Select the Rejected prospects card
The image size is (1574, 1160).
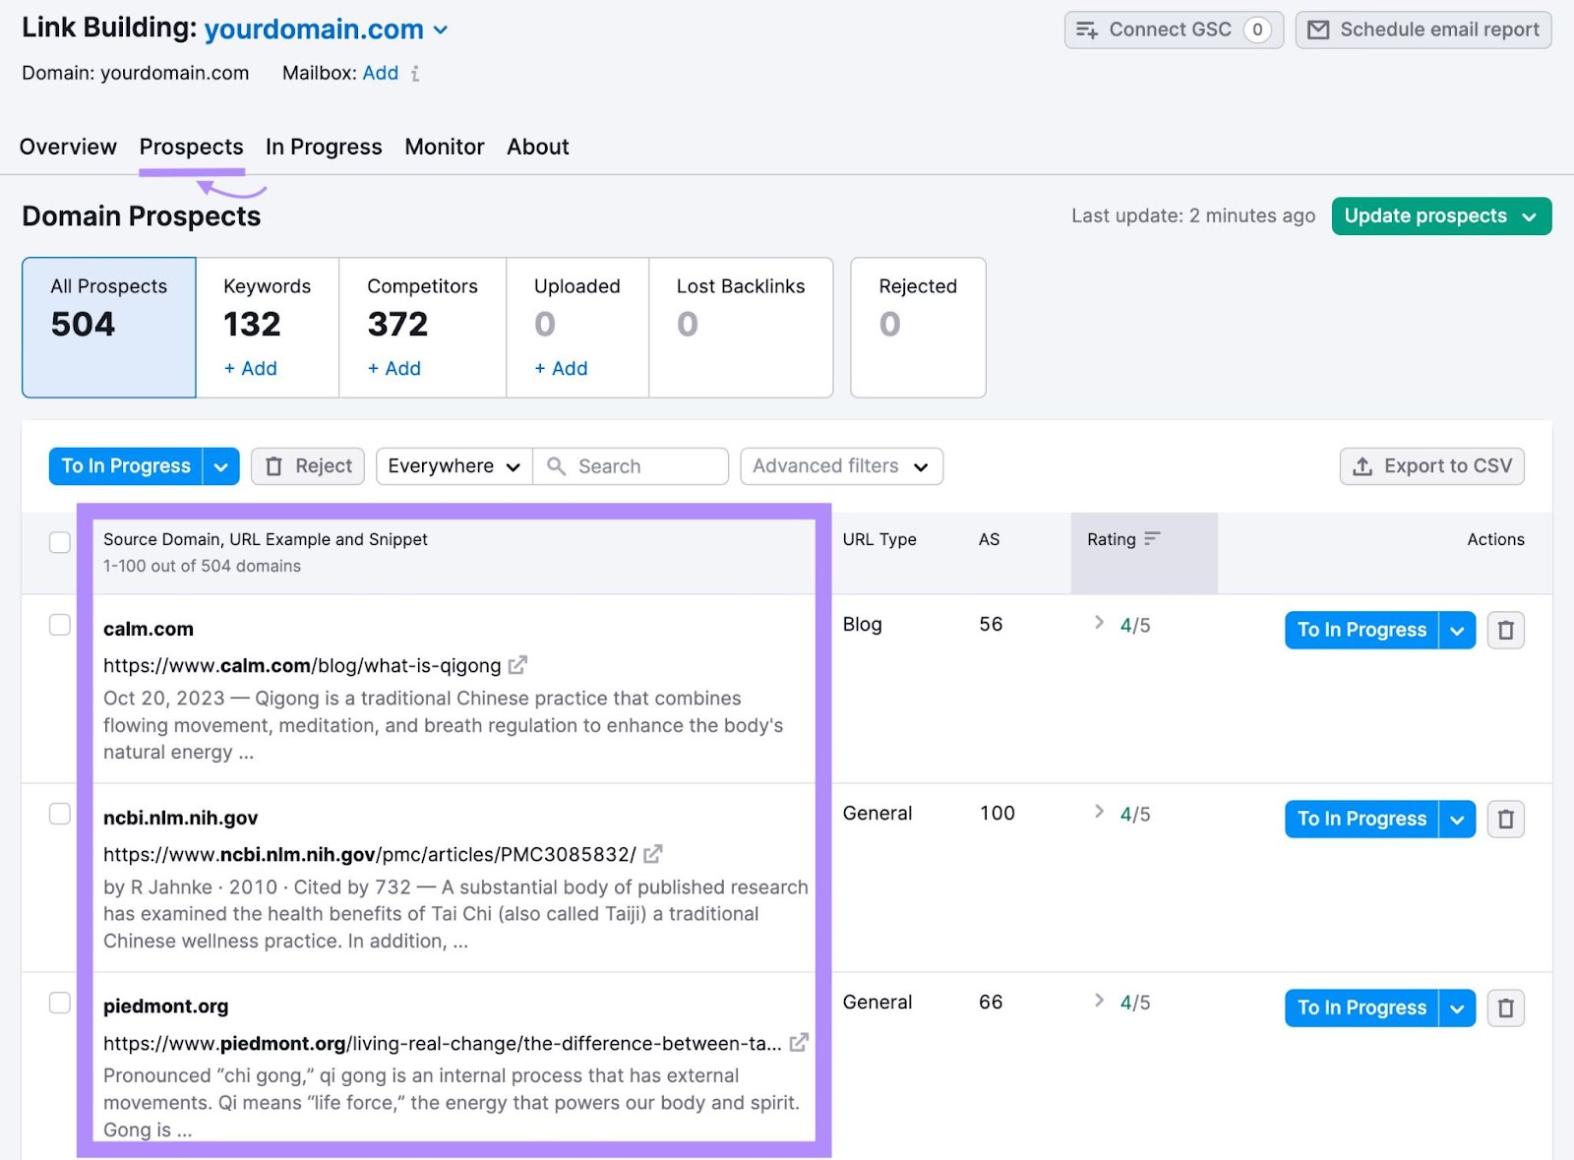(918, 328)
